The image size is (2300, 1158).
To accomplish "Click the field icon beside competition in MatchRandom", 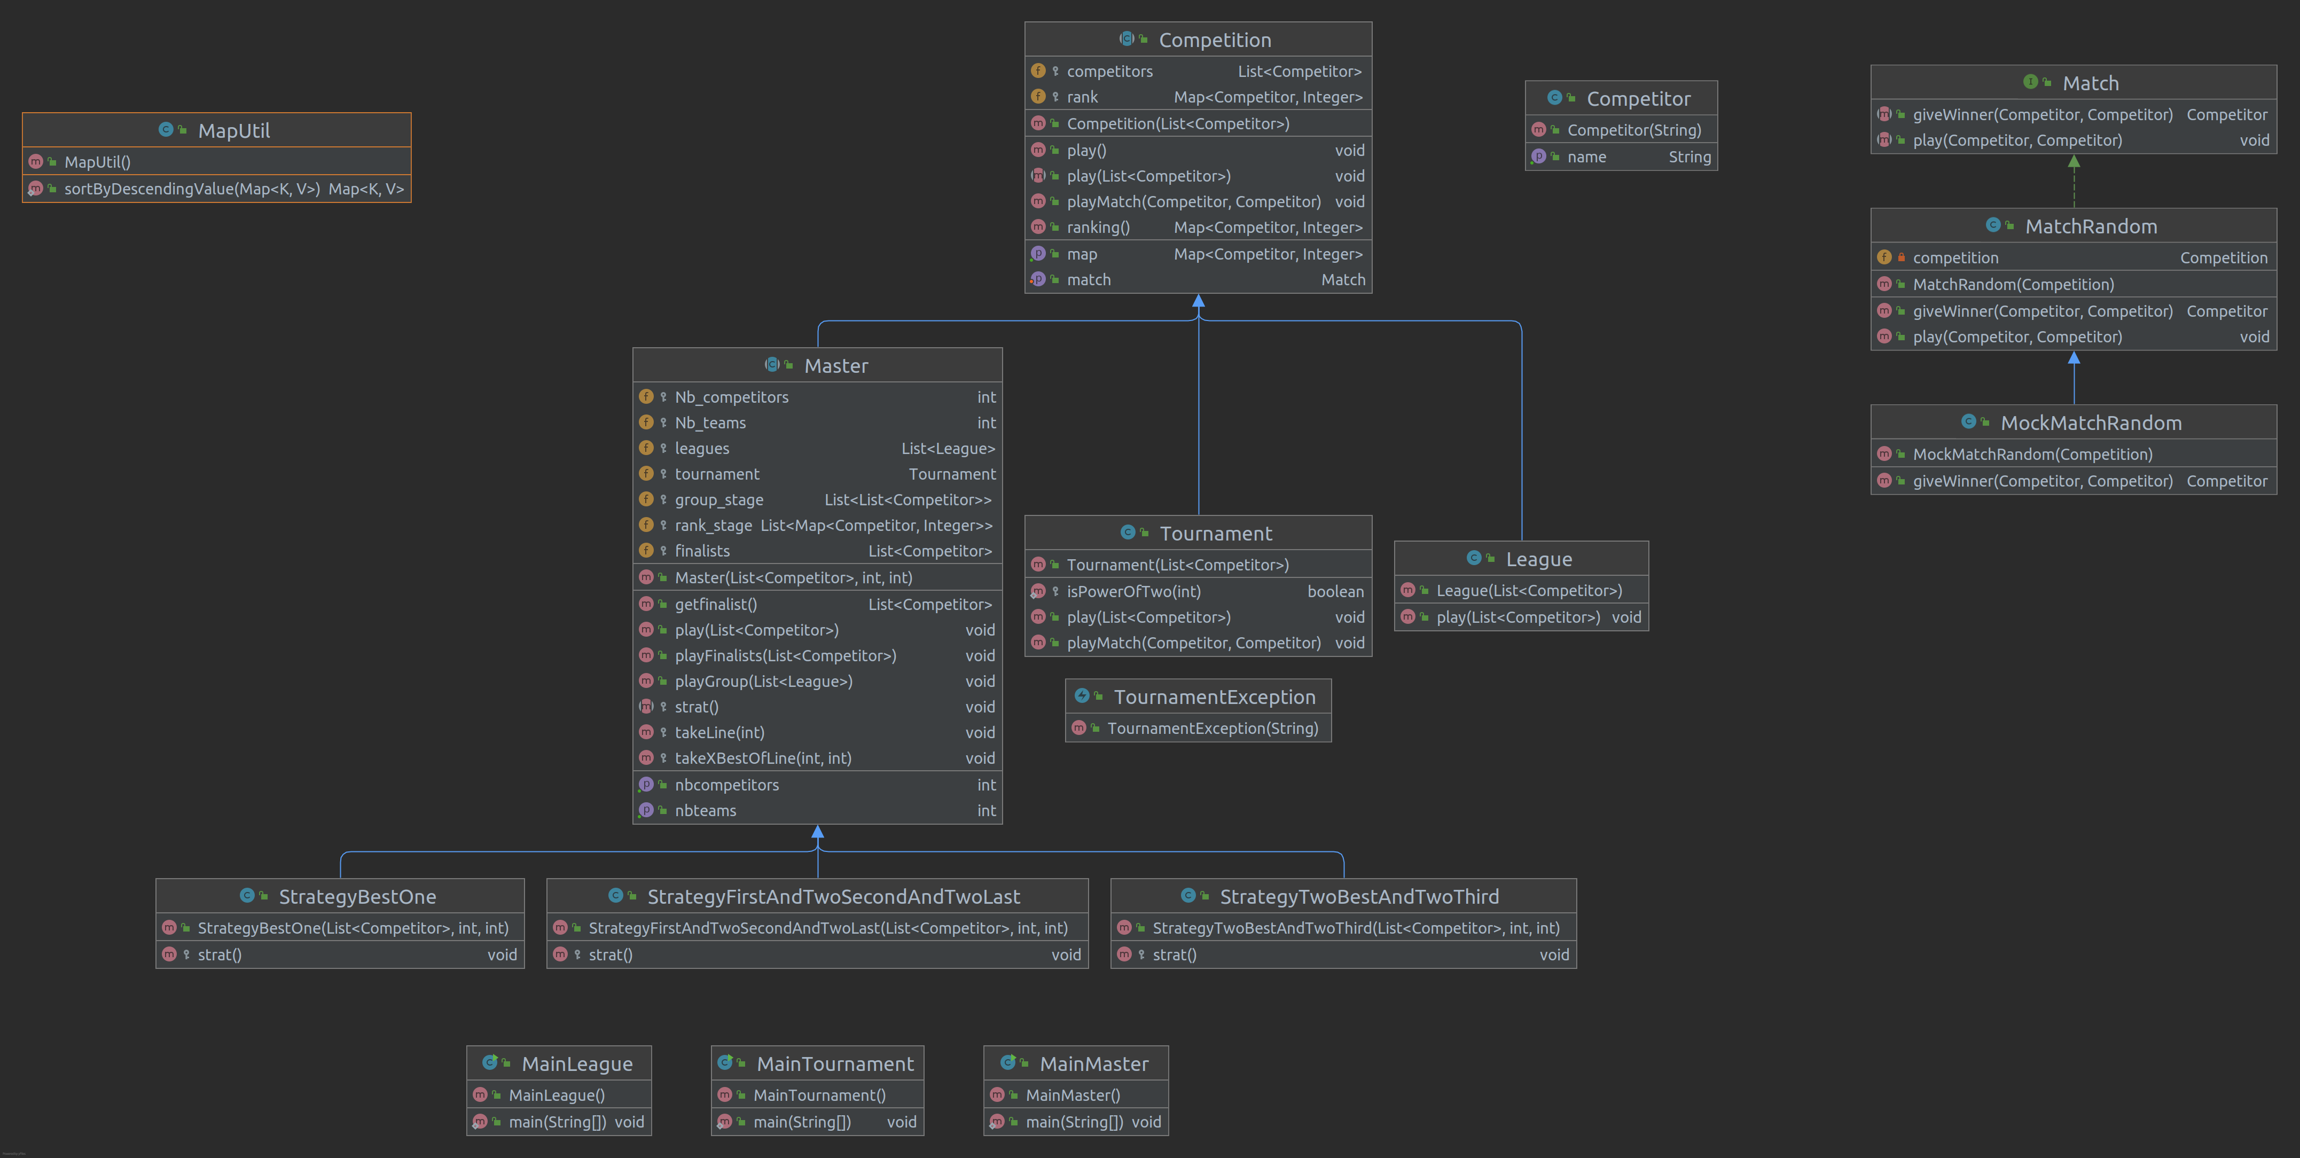I will pyautogui.click(x=1884, y=257).
